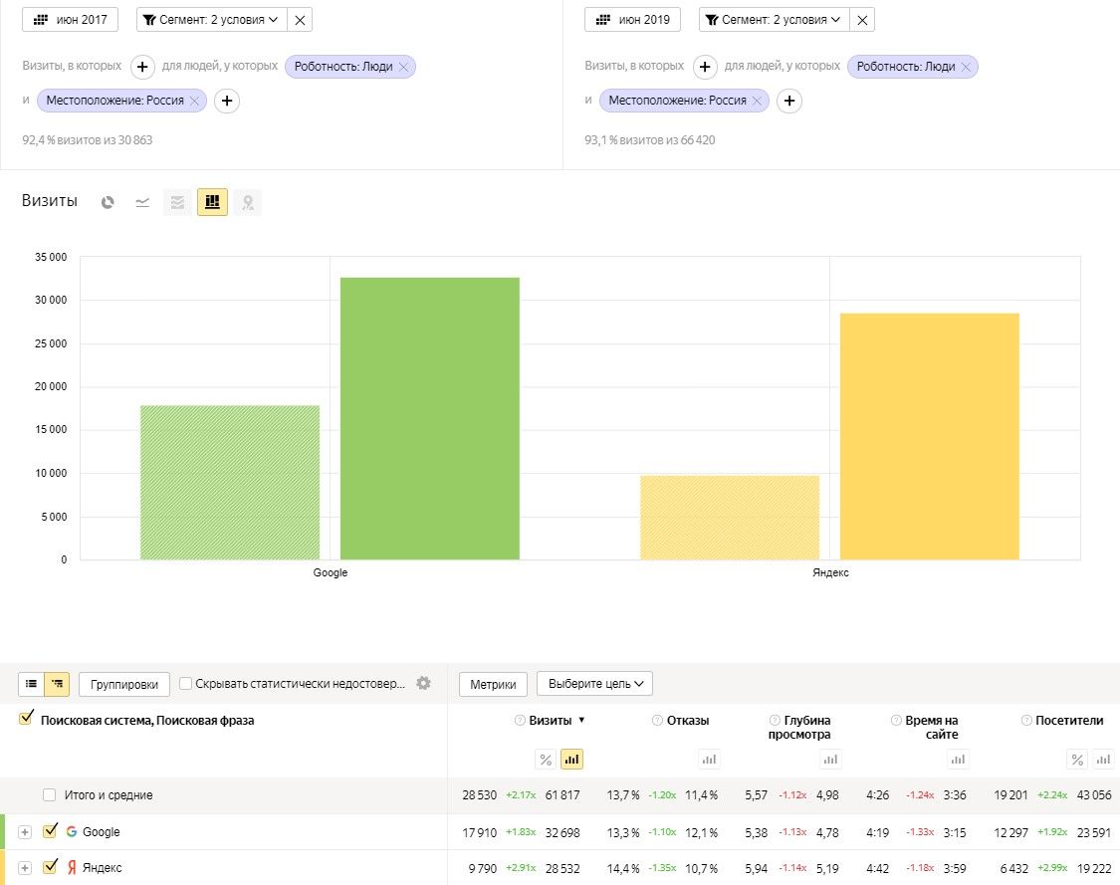The width and height of the screenshot is (1120, 885).
Task: Toggle hiding statistically unreliable data
Action: [186, 684]
